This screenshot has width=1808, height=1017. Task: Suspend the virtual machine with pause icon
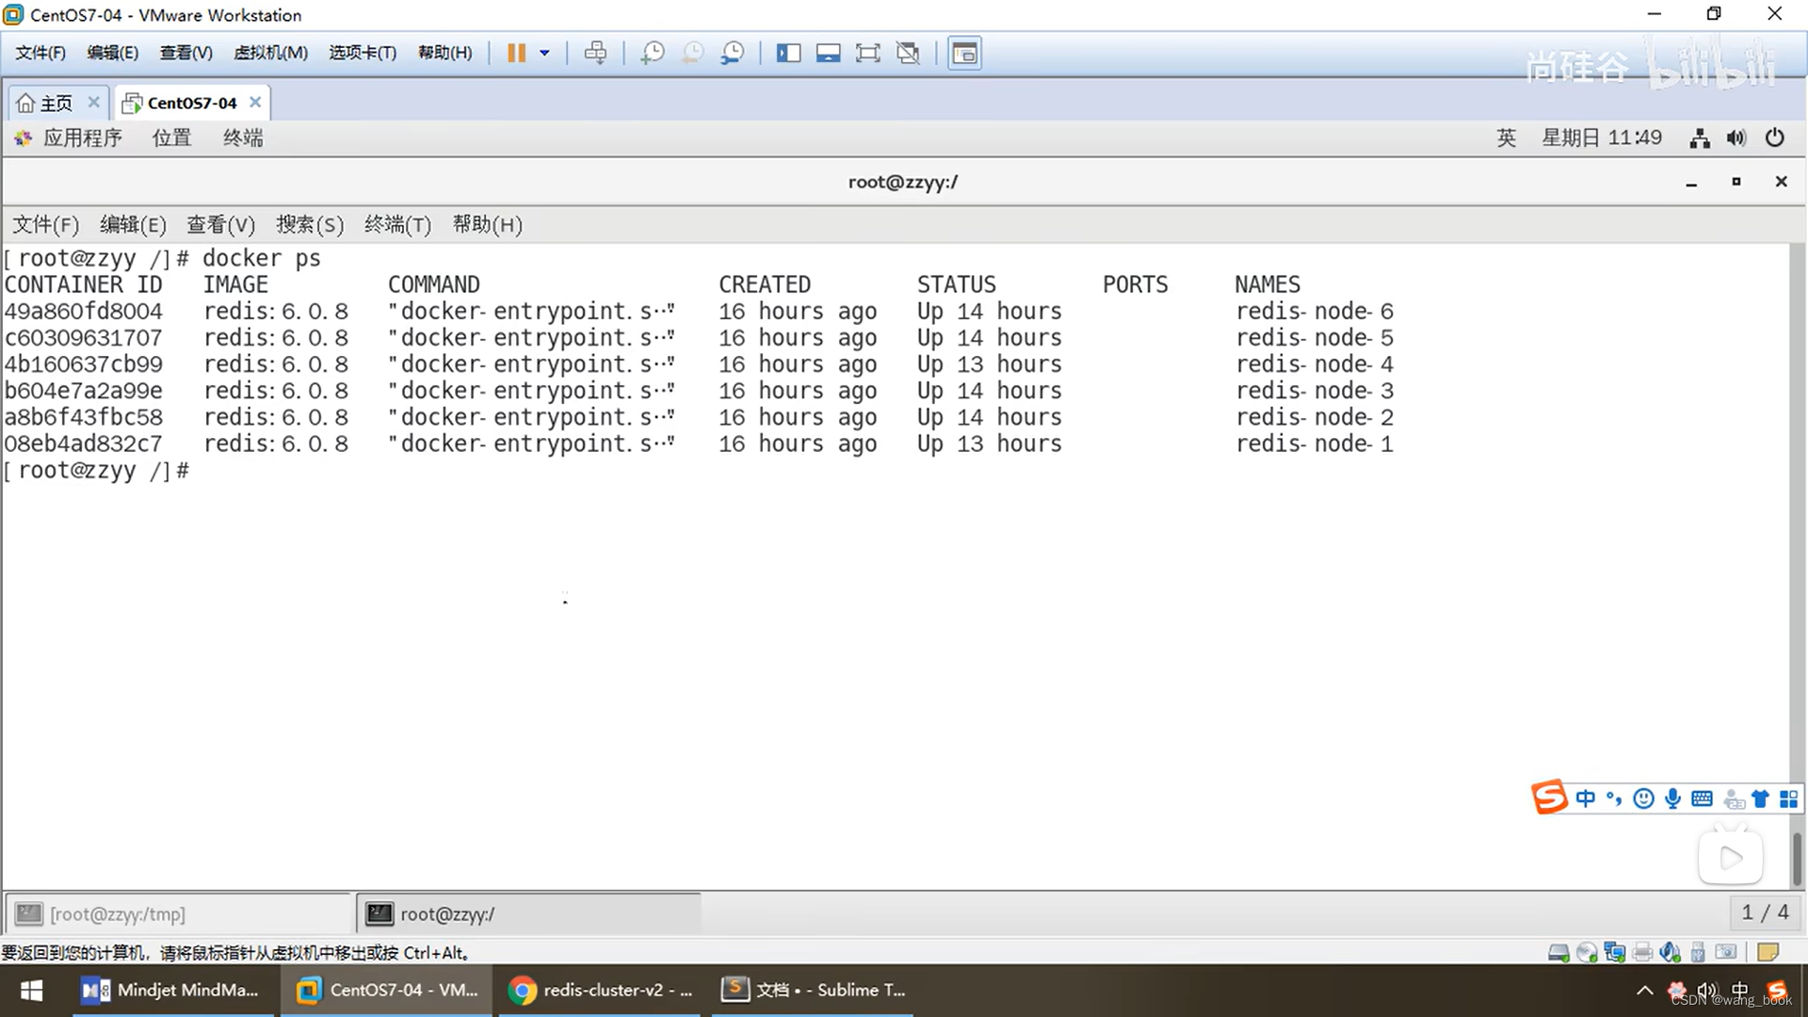point(516,53)
